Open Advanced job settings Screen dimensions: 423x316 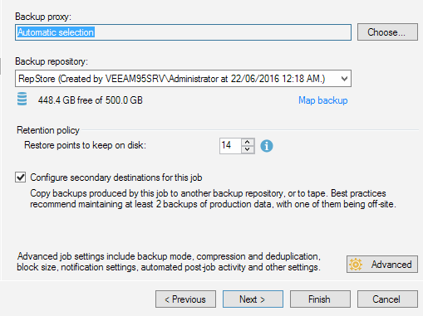(382, 265)
